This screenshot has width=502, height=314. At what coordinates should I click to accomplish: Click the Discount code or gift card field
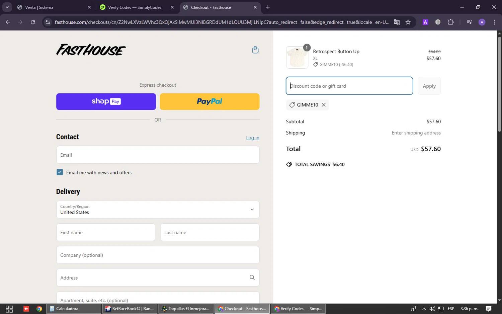(x=349, y=86)
